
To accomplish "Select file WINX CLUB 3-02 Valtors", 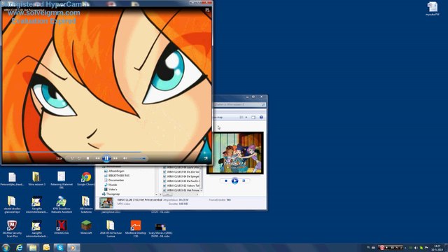I will click(x=181, y=185).
